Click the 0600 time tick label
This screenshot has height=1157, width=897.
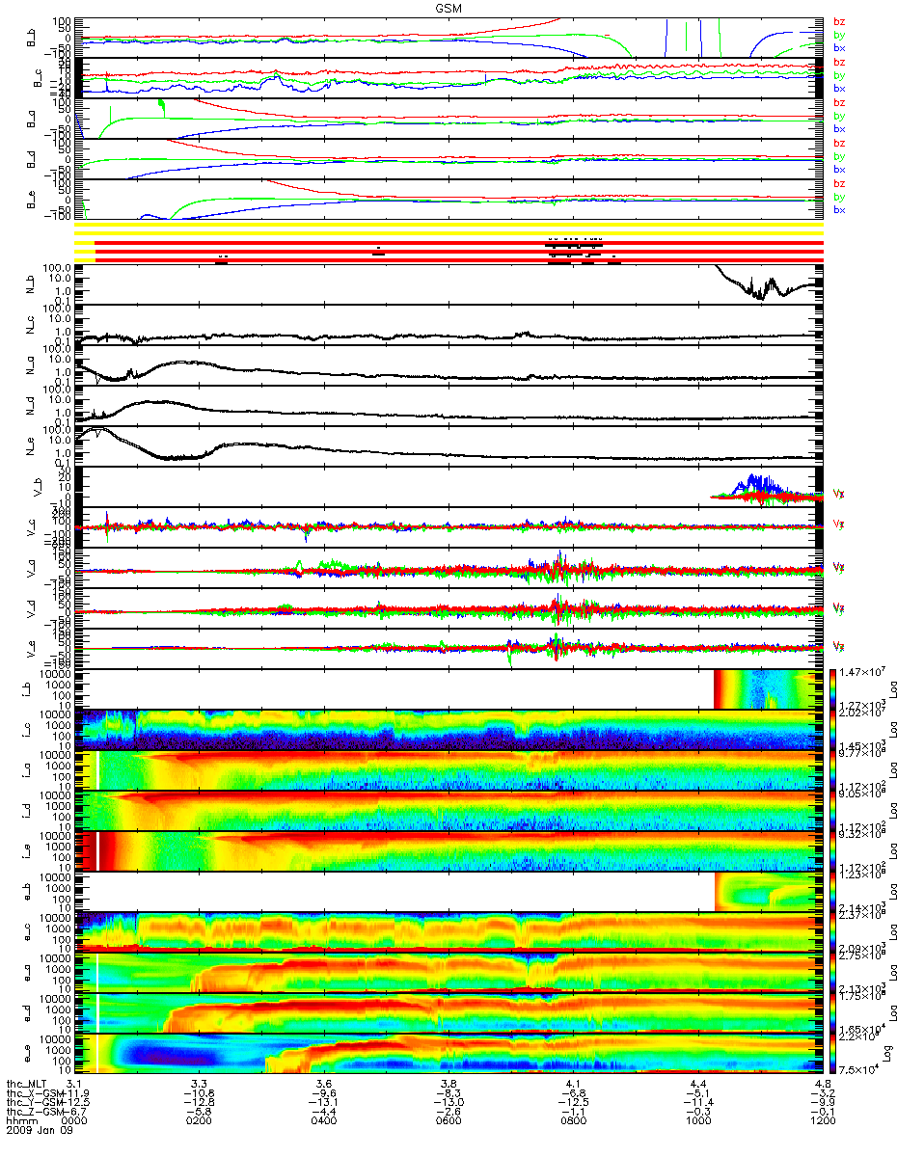(x=448, y=1119)
